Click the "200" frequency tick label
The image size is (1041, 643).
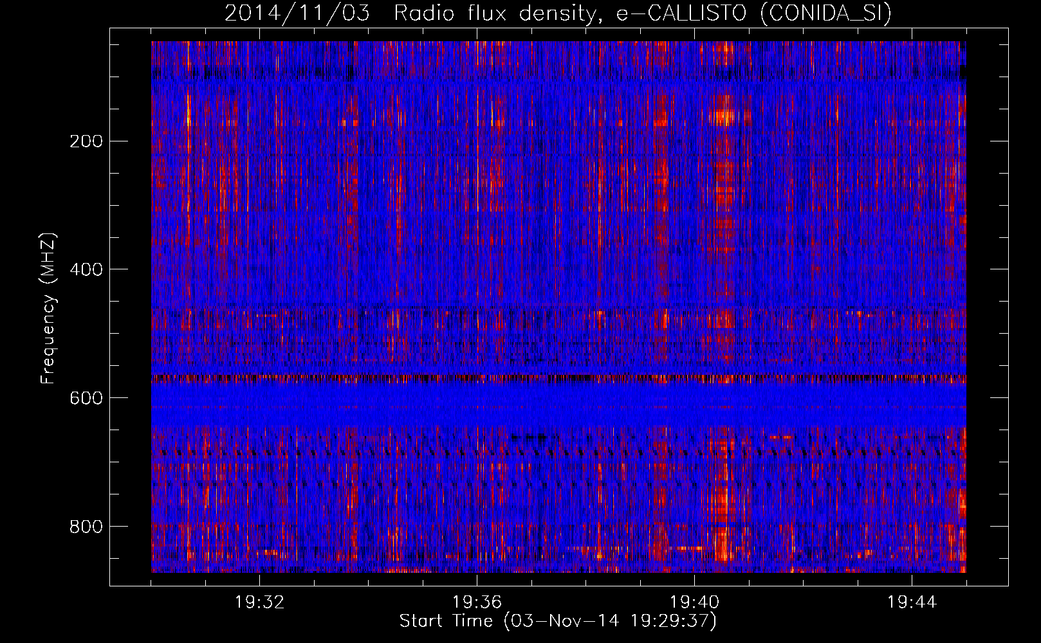pos(86,141)
